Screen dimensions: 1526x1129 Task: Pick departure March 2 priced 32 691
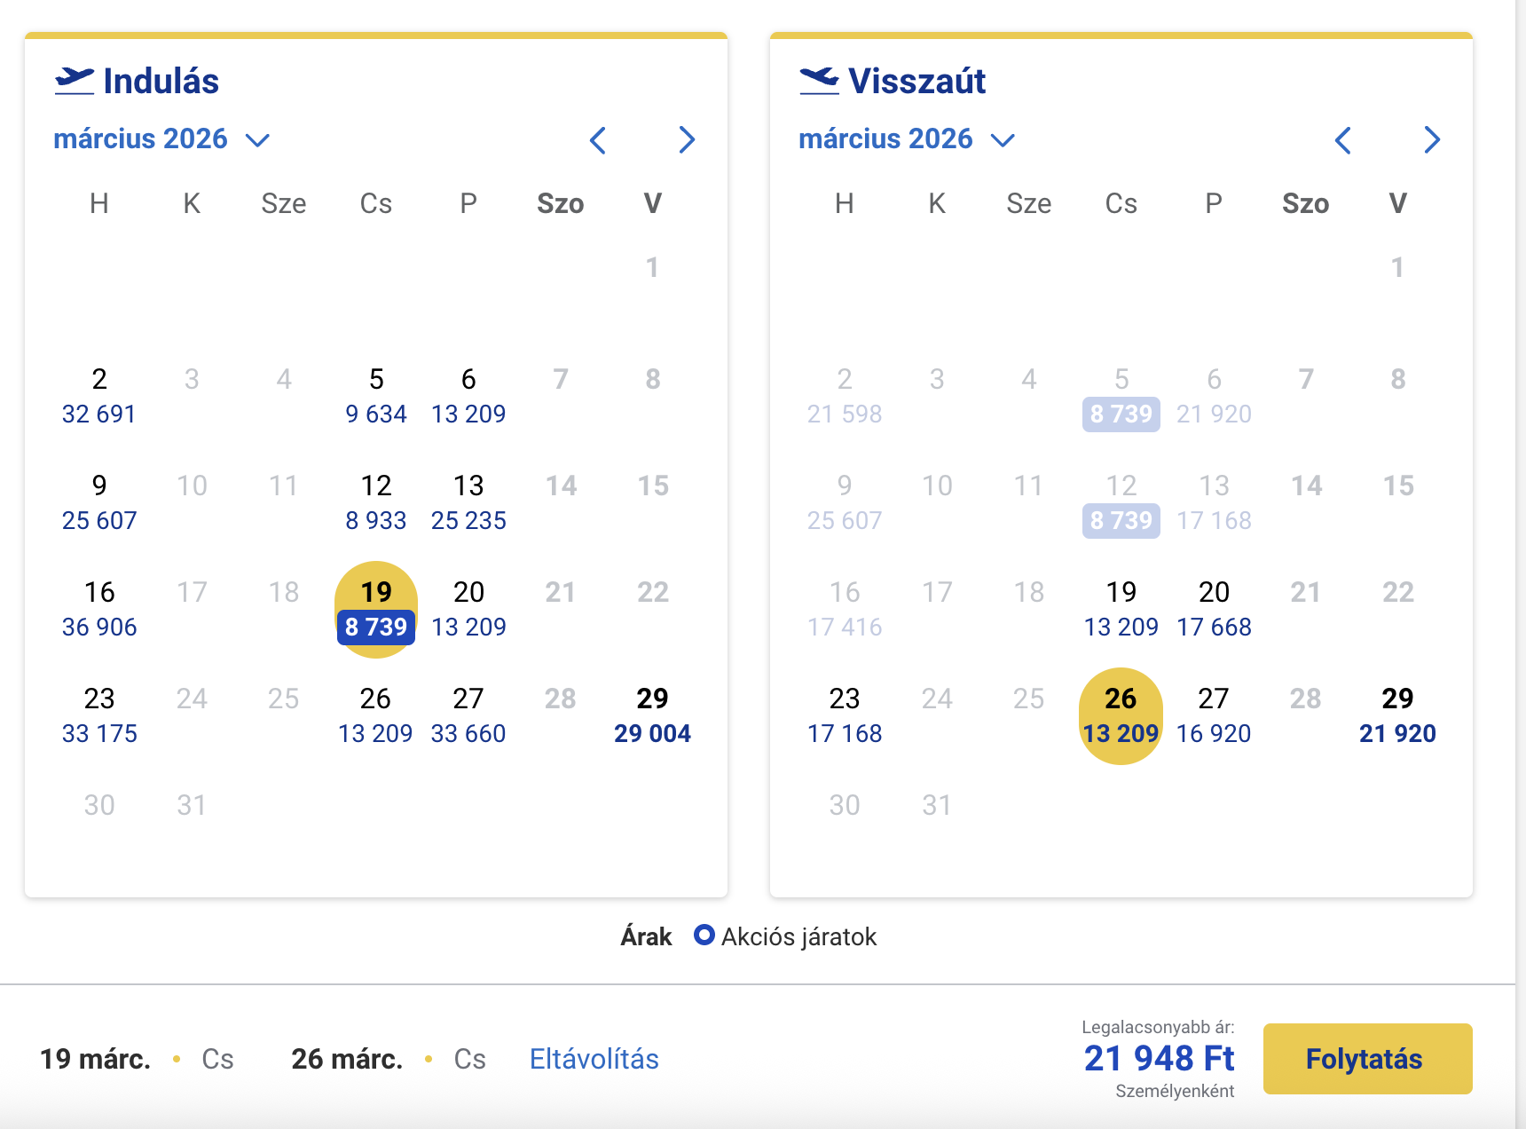pyautogui.click(x=99, y=396)
